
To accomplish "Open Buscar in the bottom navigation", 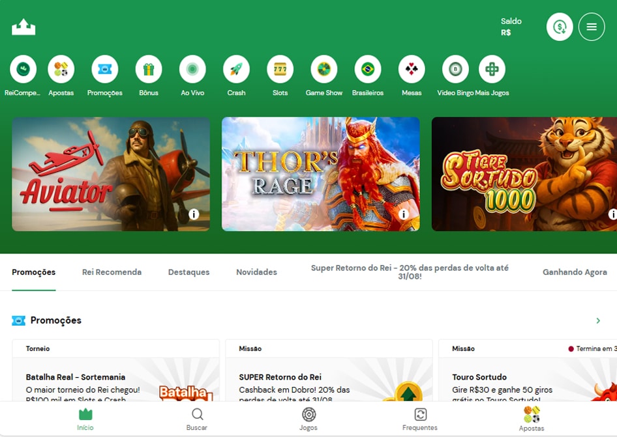I will tap(197, 419).
